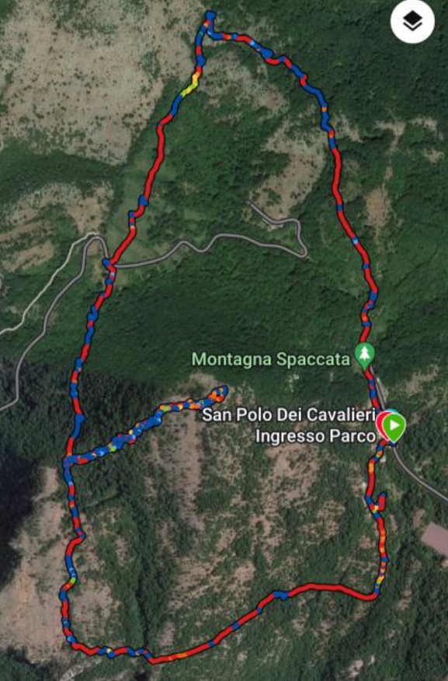Click the hairpin bend of the grey road
The image size is (448, 681).
[304, 250]
